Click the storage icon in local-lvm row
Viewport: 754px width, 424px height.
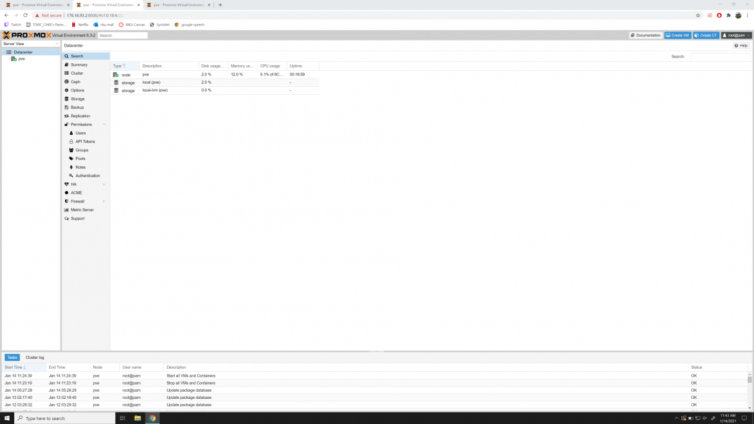116,90
